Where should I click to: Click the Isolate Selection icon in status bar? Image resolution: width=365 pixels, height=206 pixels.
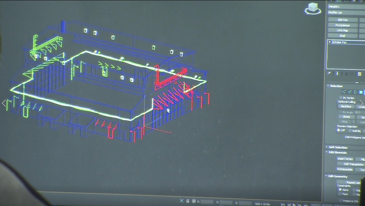click(x=182, y=201)
